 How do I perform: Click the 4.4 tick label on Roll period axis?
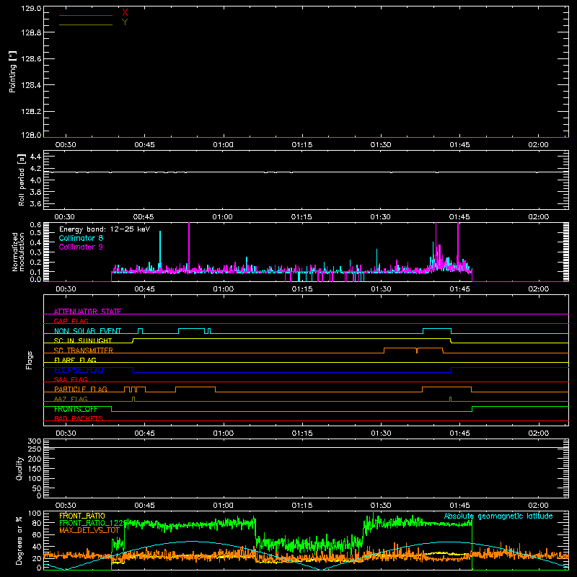(x=35, y=157)
